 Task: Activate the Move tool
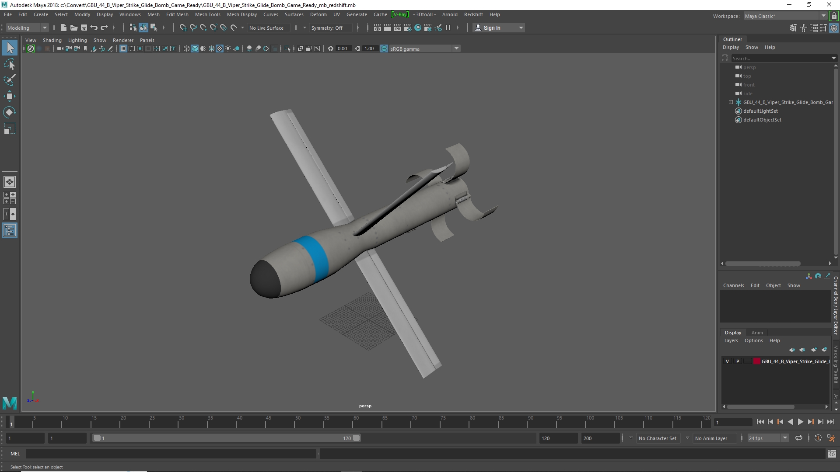pos(10,96)
